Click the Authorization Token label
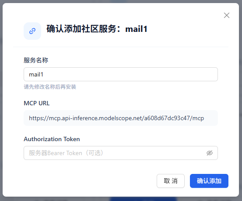 (x=52, y=139)
